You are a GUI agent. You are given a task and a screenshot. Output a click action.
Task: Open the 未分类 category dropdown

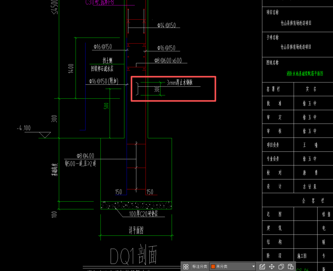[232, 266]
